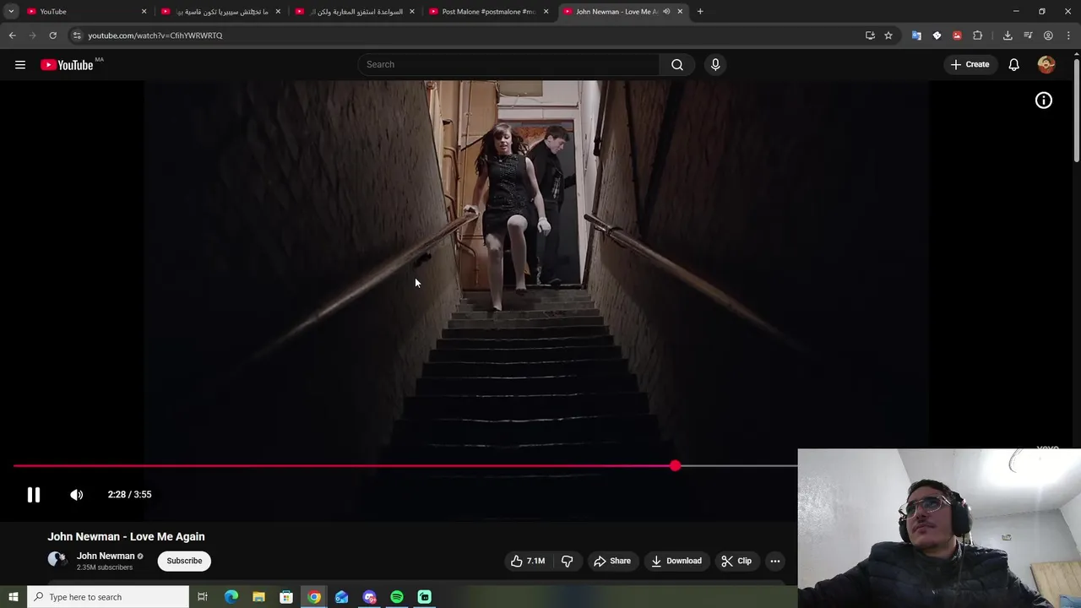Open the Google Translate extension
The height and width of the screenshot is (608, 1081).
[x=916, y=35]
